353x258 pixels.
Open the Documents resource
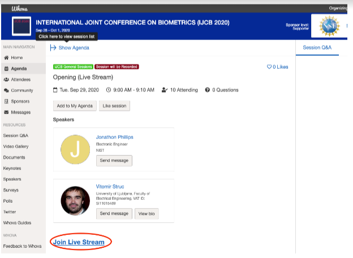tap(14, 158)
